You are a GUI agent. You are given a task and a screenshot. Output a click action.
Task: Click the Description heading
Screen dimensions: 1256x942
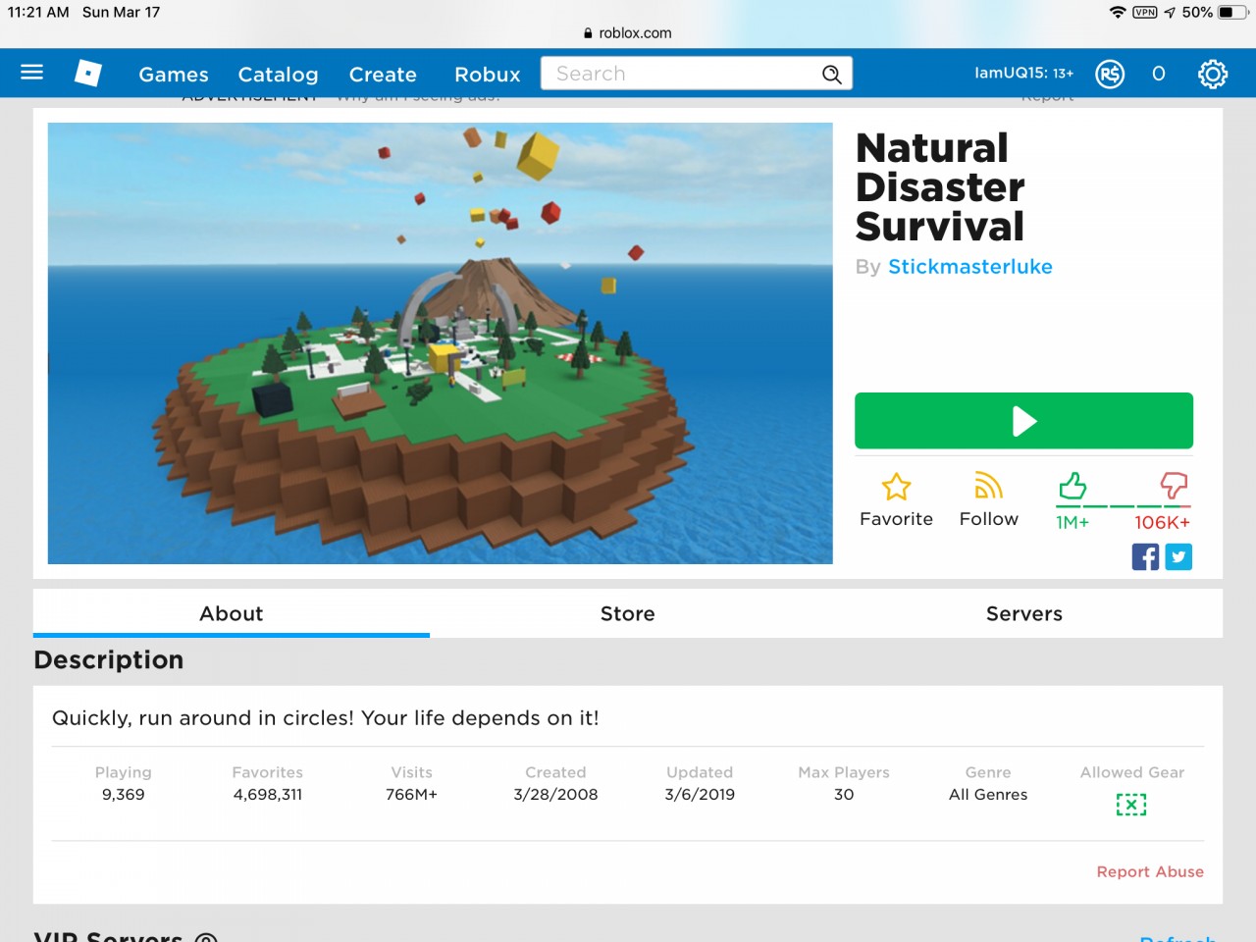(x=109, y=659)
